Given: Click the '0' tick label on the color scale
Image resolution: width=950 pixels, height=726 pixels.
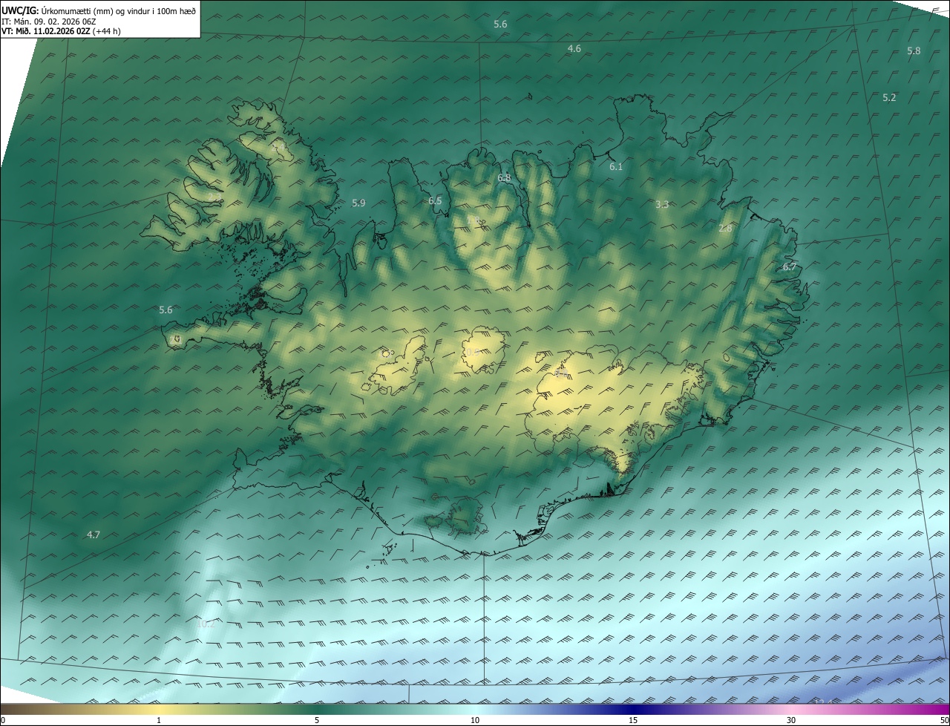Looking at the screenshot, I should click(3, 720).
